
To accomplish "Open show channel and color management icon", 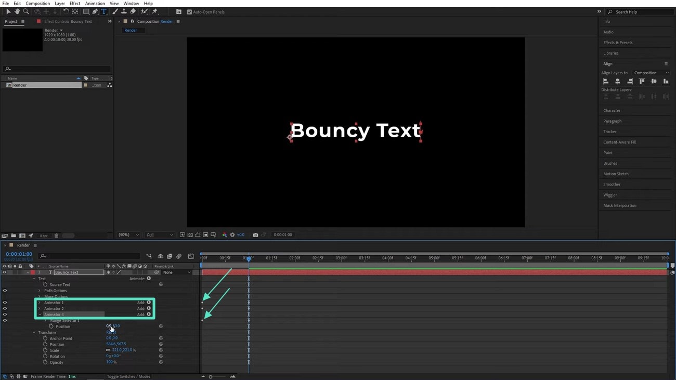I will (225, 235).
